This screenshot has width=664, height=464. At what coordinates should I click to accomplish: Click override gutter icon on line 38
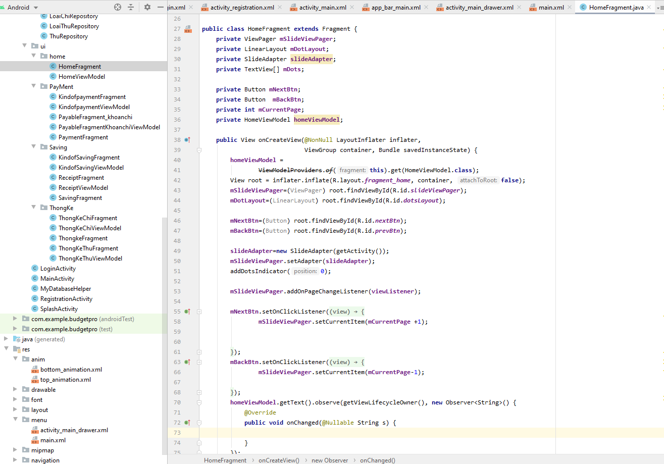(187, 140)
